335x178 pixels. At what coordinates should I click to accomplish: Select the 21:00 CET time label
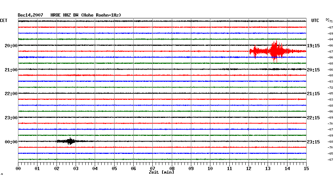pos(11,70)
